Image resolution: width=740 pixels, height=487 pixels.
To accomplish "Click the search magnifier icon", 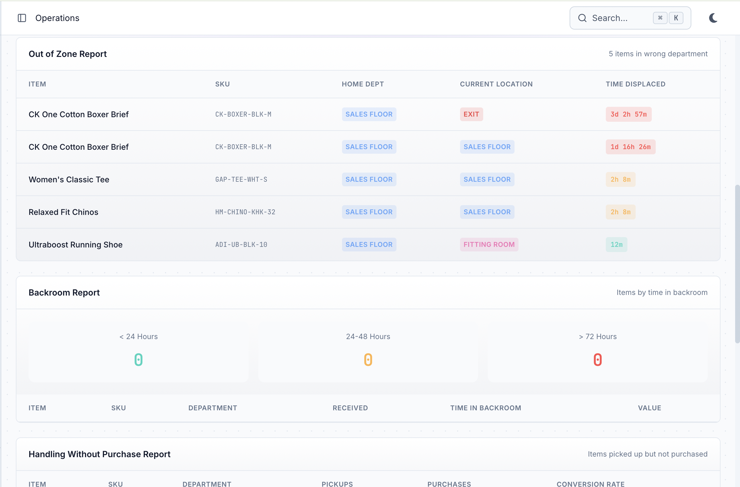I will (582, 18).
